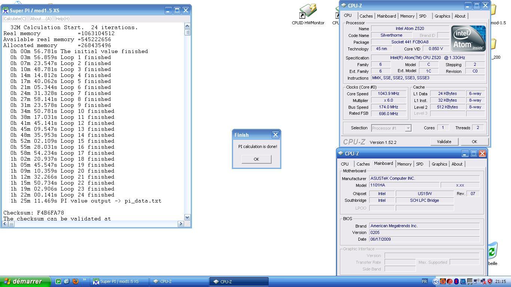The image size is (511, 287).
Task: Click motherboard model field 1101HA
Action: 404,185
